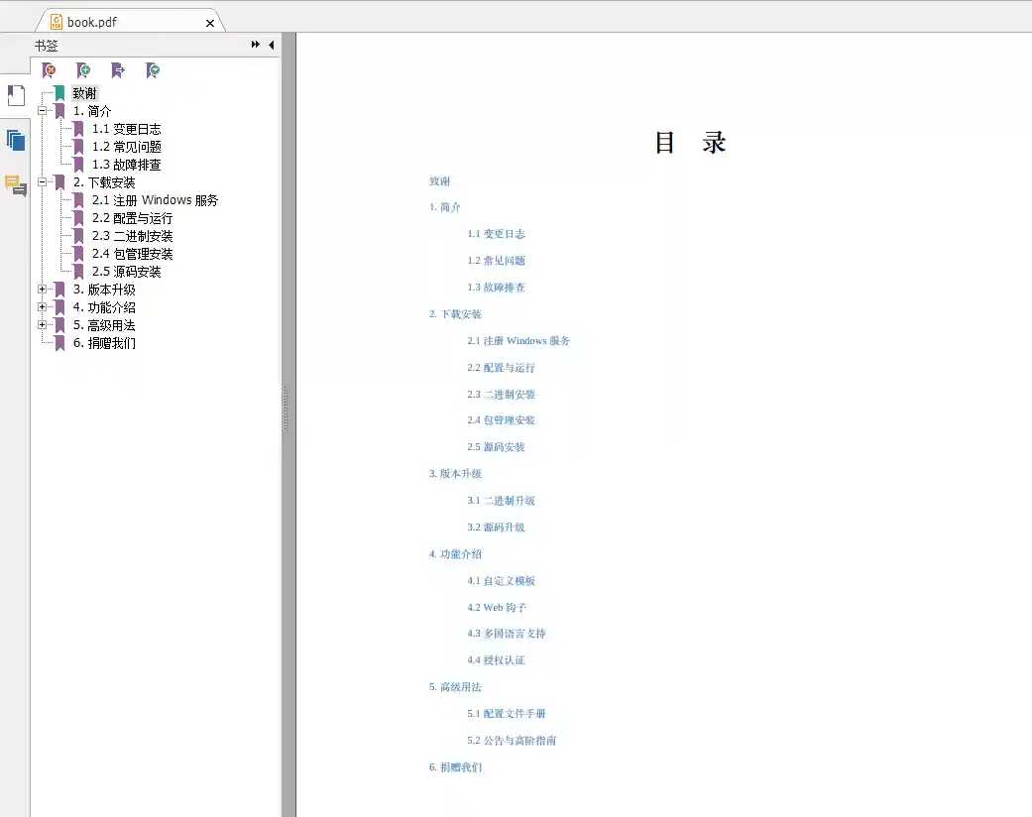
Task: Expand the '5. 高级用法' bookmark node
Action: point(42,324)
